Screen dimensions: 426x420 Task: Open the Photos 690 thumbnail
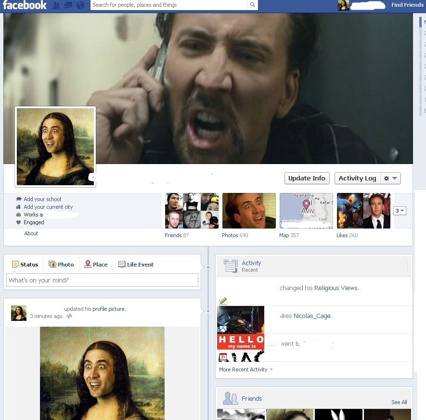pos(249,211)
